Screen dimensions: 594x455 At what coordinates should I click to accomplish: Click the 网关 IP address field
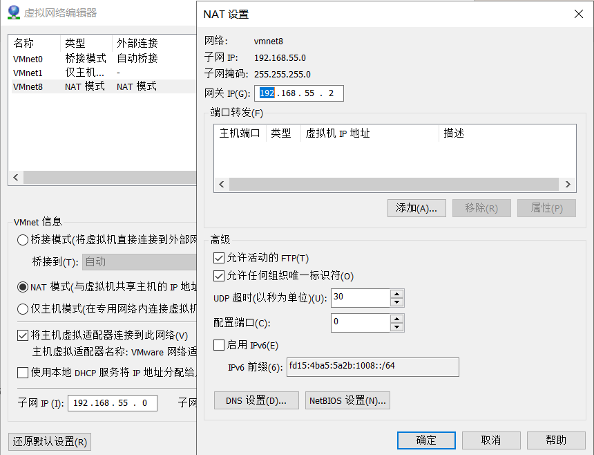[x=299, y=93]
